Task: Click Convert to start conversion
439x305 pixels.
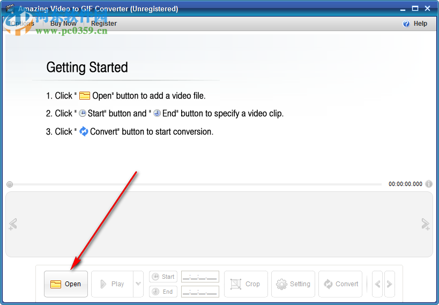Action: [x=340, y=284]
